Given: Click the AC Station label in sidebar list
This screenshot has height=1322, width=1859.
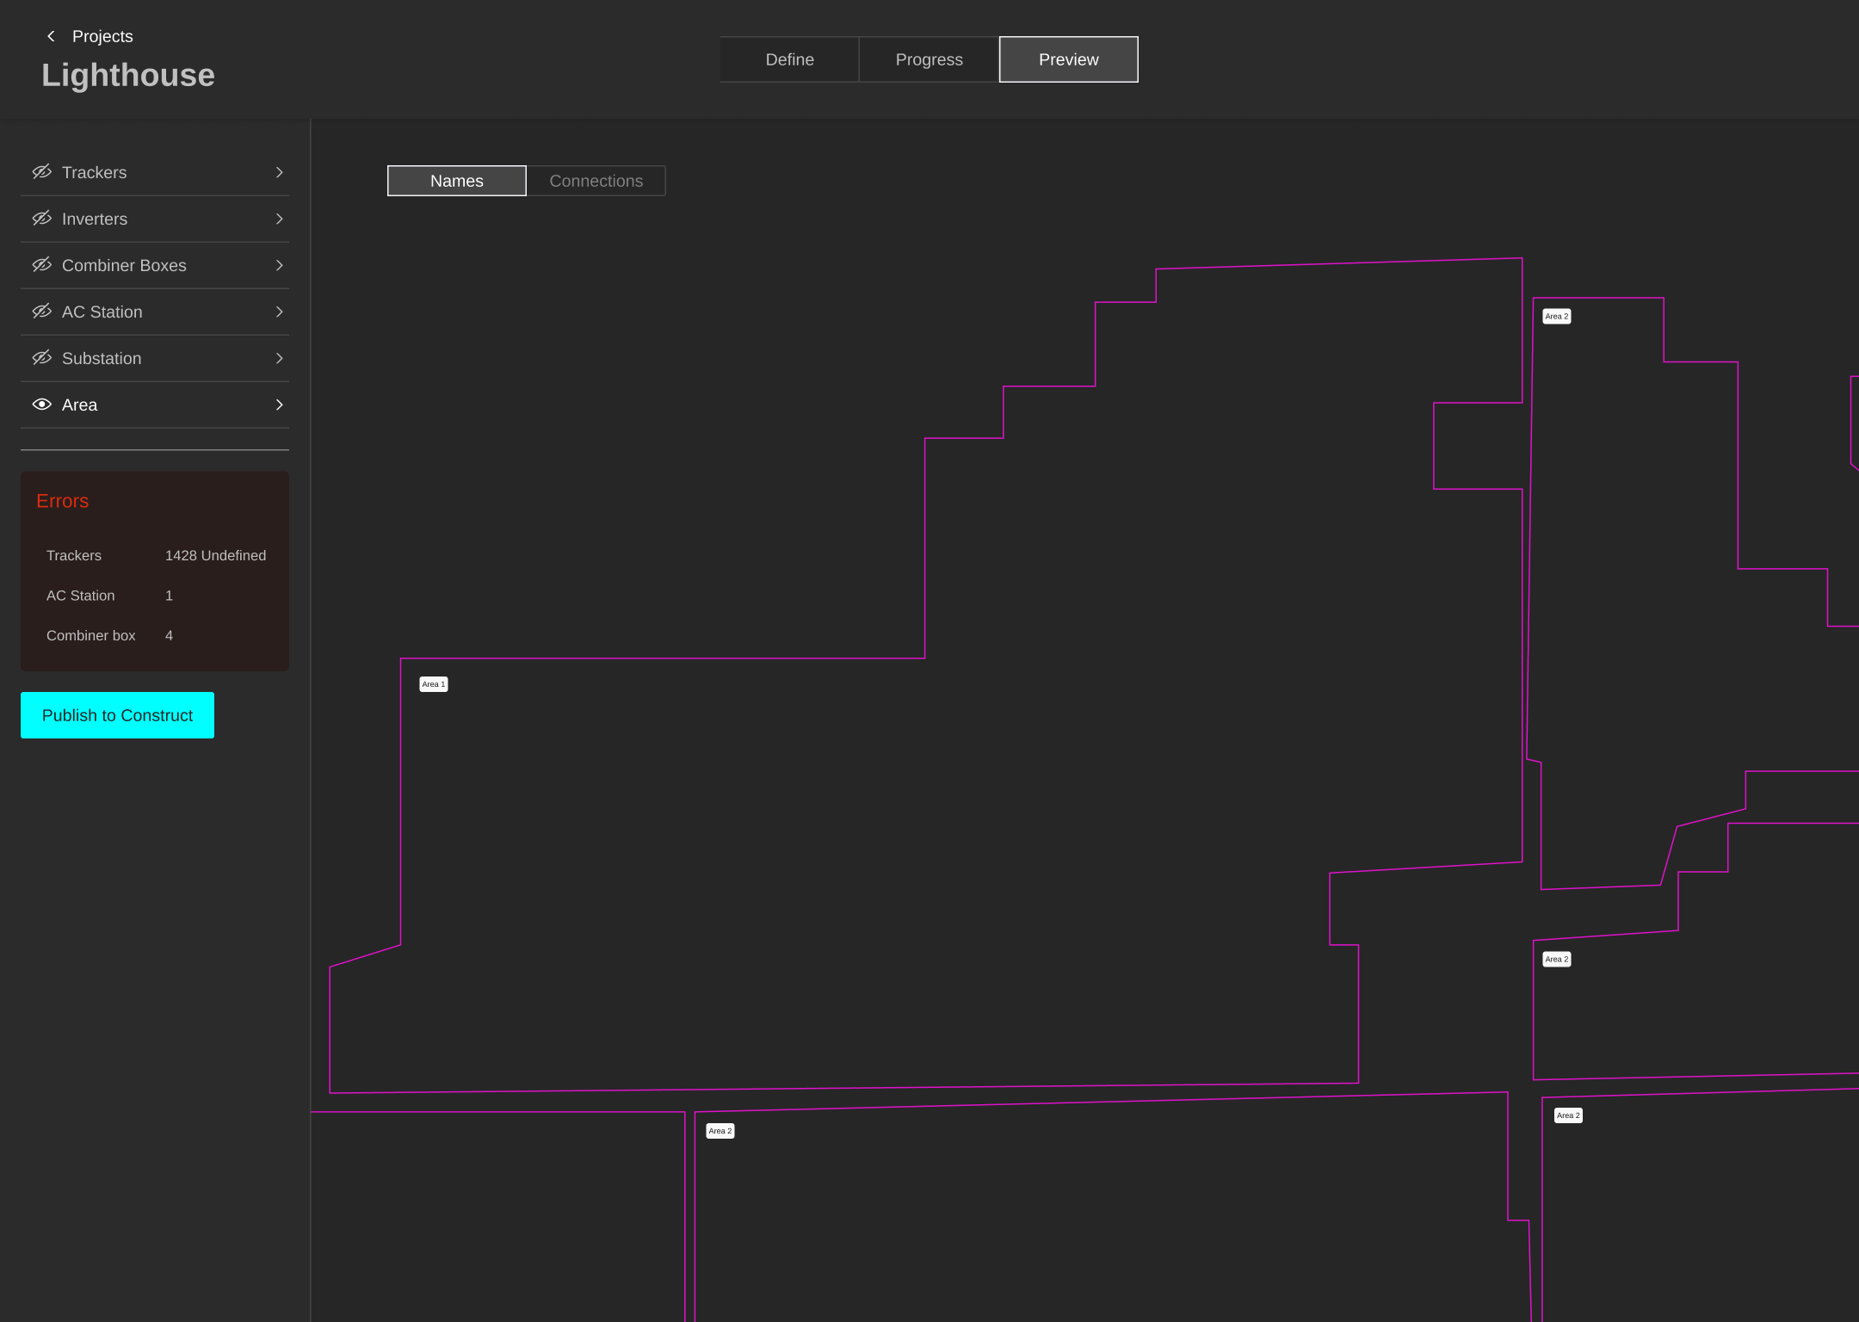Looking at the screenshot, I should [x=102, y=312].
